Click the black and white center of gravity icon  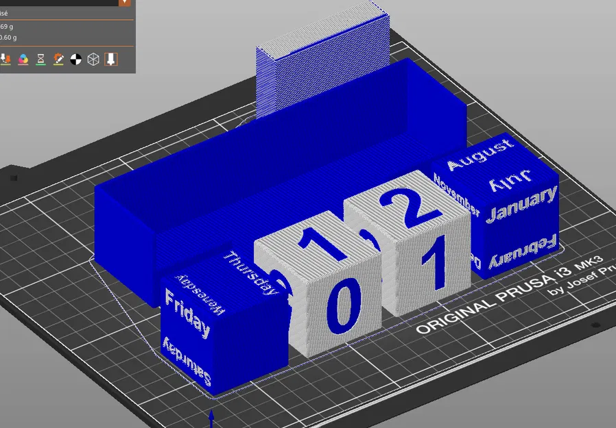76,60
